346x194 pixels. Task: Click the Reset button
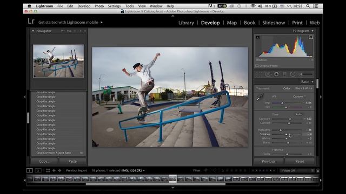(x=300, y=161)
